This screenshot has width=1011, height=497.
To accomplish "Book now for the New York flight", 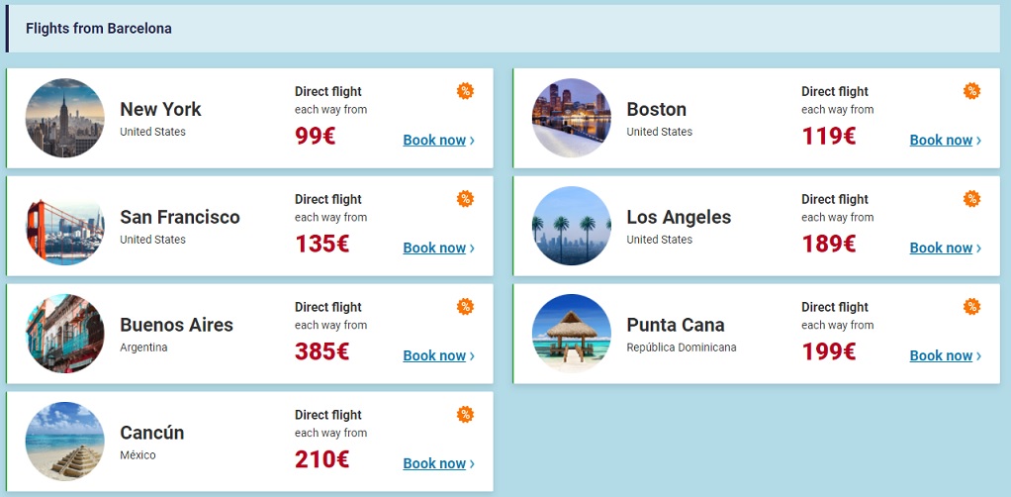I will (x=438, y=140).
